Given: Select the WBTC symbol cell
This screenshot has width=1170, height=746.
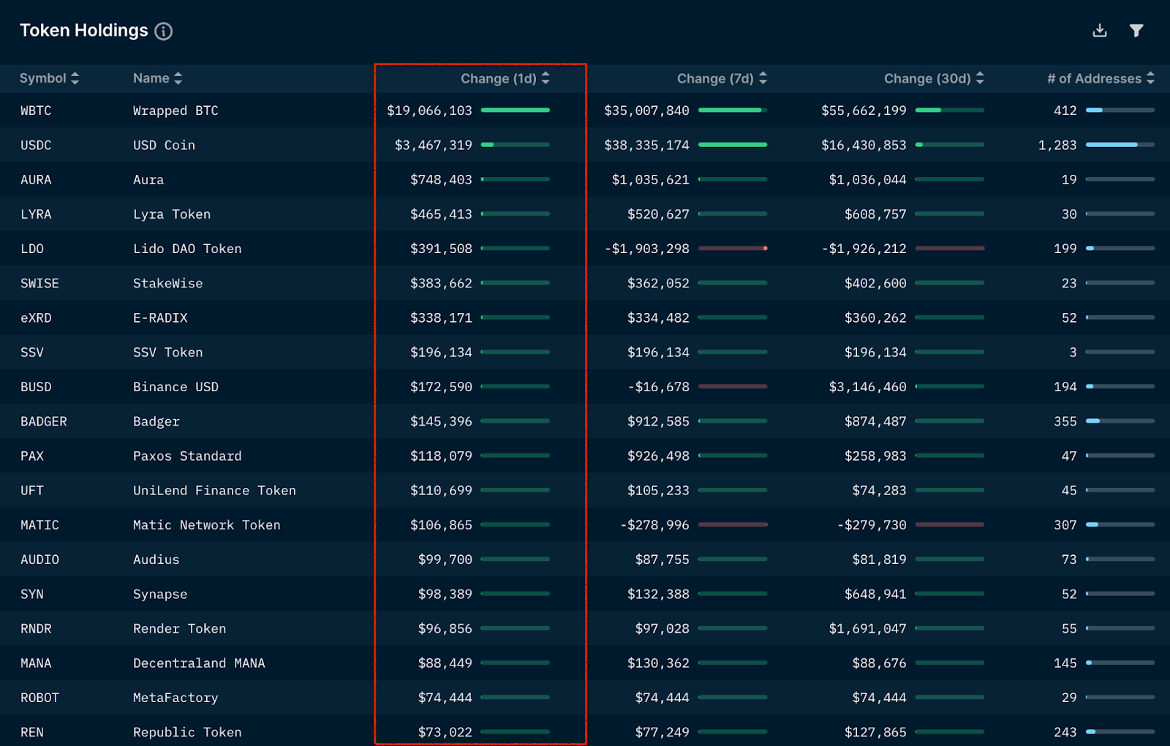Looking at the screenshot, I should pyautogui.click(x=36, y=110).
